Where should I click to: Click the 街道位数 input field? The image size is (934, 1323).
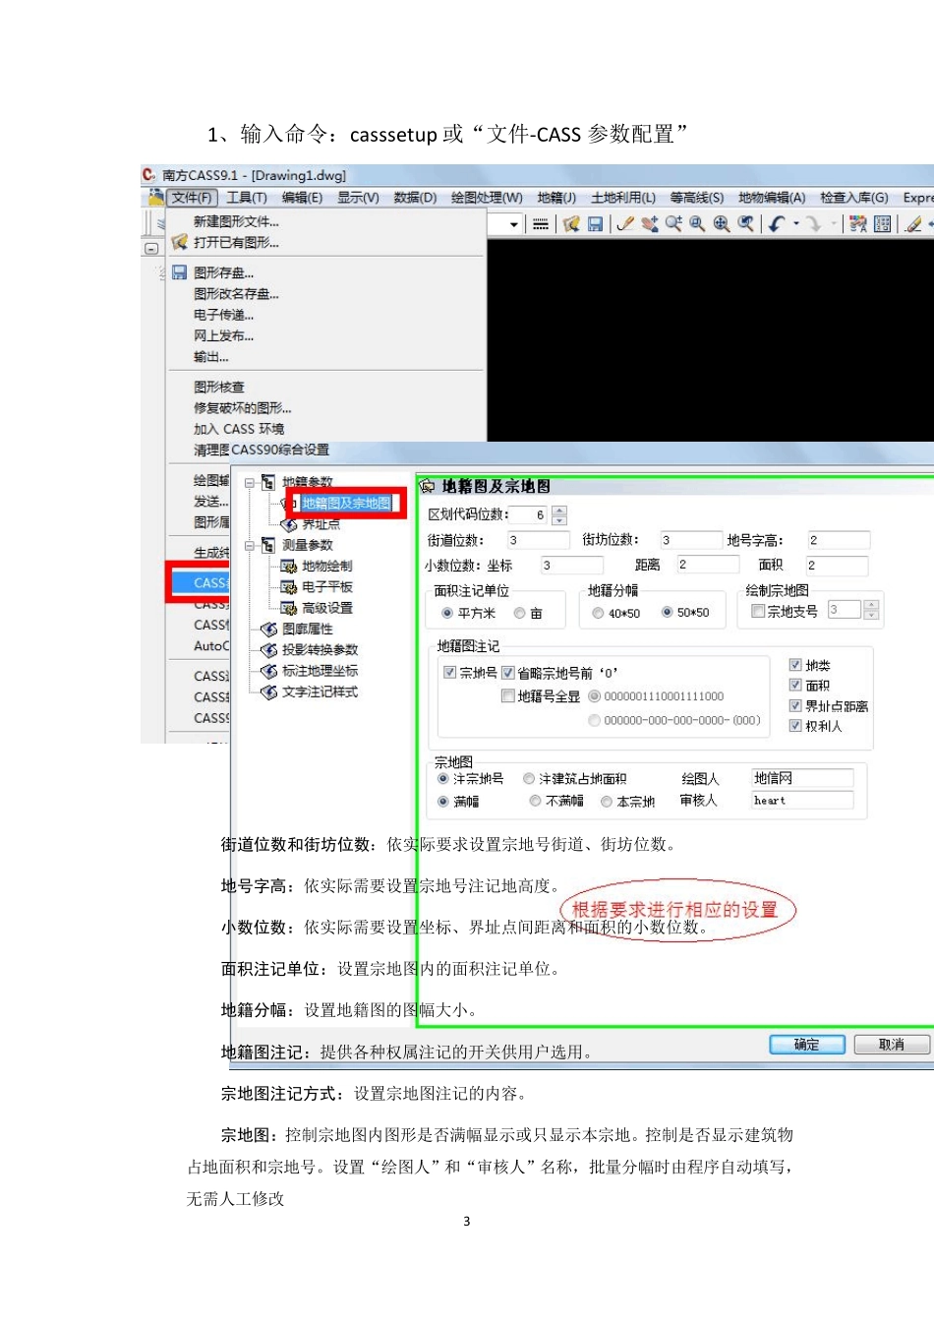pos(538,540)
